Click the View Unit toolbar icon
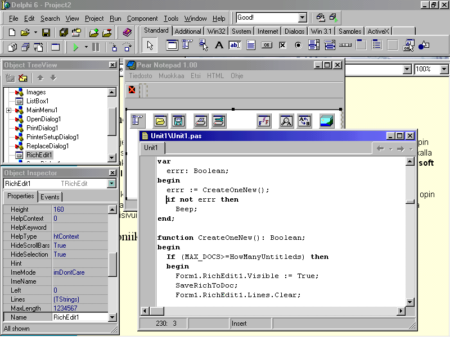The image size is (450, 337). pyautogui.click(x=12, y=47)
